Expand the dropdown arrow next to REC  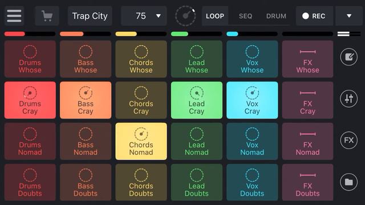pyautogui.click(x=348, y=16)
